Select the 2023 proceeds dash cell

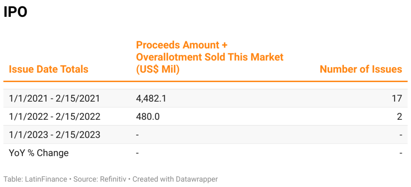point(138,135)
